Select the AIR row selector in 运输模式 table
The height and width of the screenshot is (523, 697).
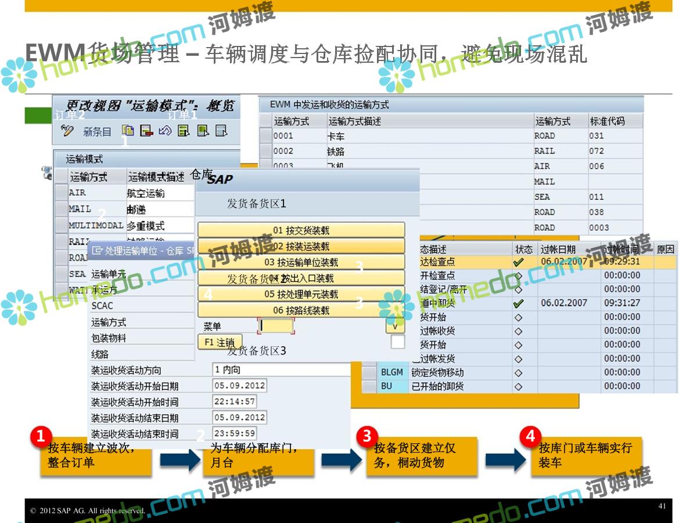(61, 194)
